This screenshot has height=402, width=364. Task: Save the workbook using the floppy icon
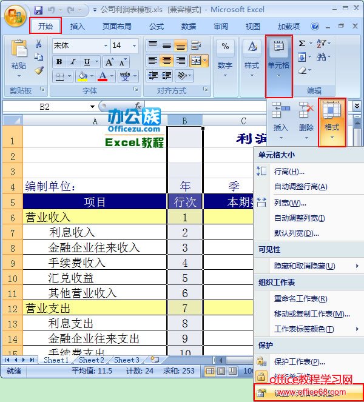[x=38, y=10]
